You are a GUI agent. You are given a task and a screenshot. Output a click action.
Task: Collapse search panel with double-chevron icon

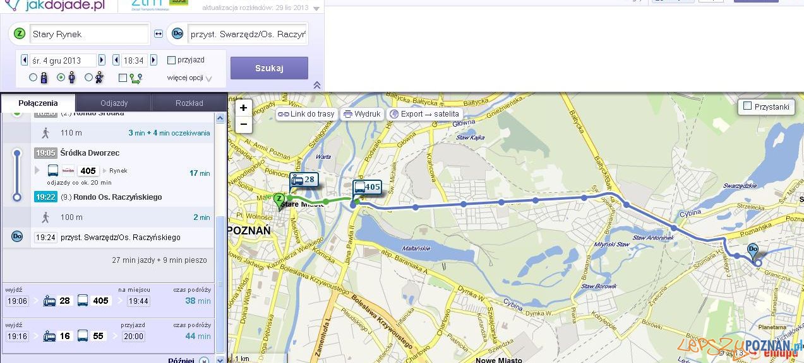(317, 85)
